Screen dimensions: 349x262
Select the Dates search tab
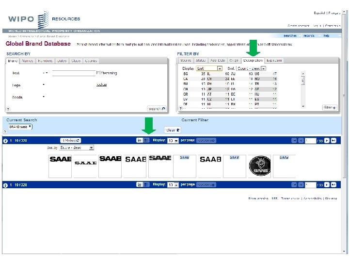coord(62,61)
